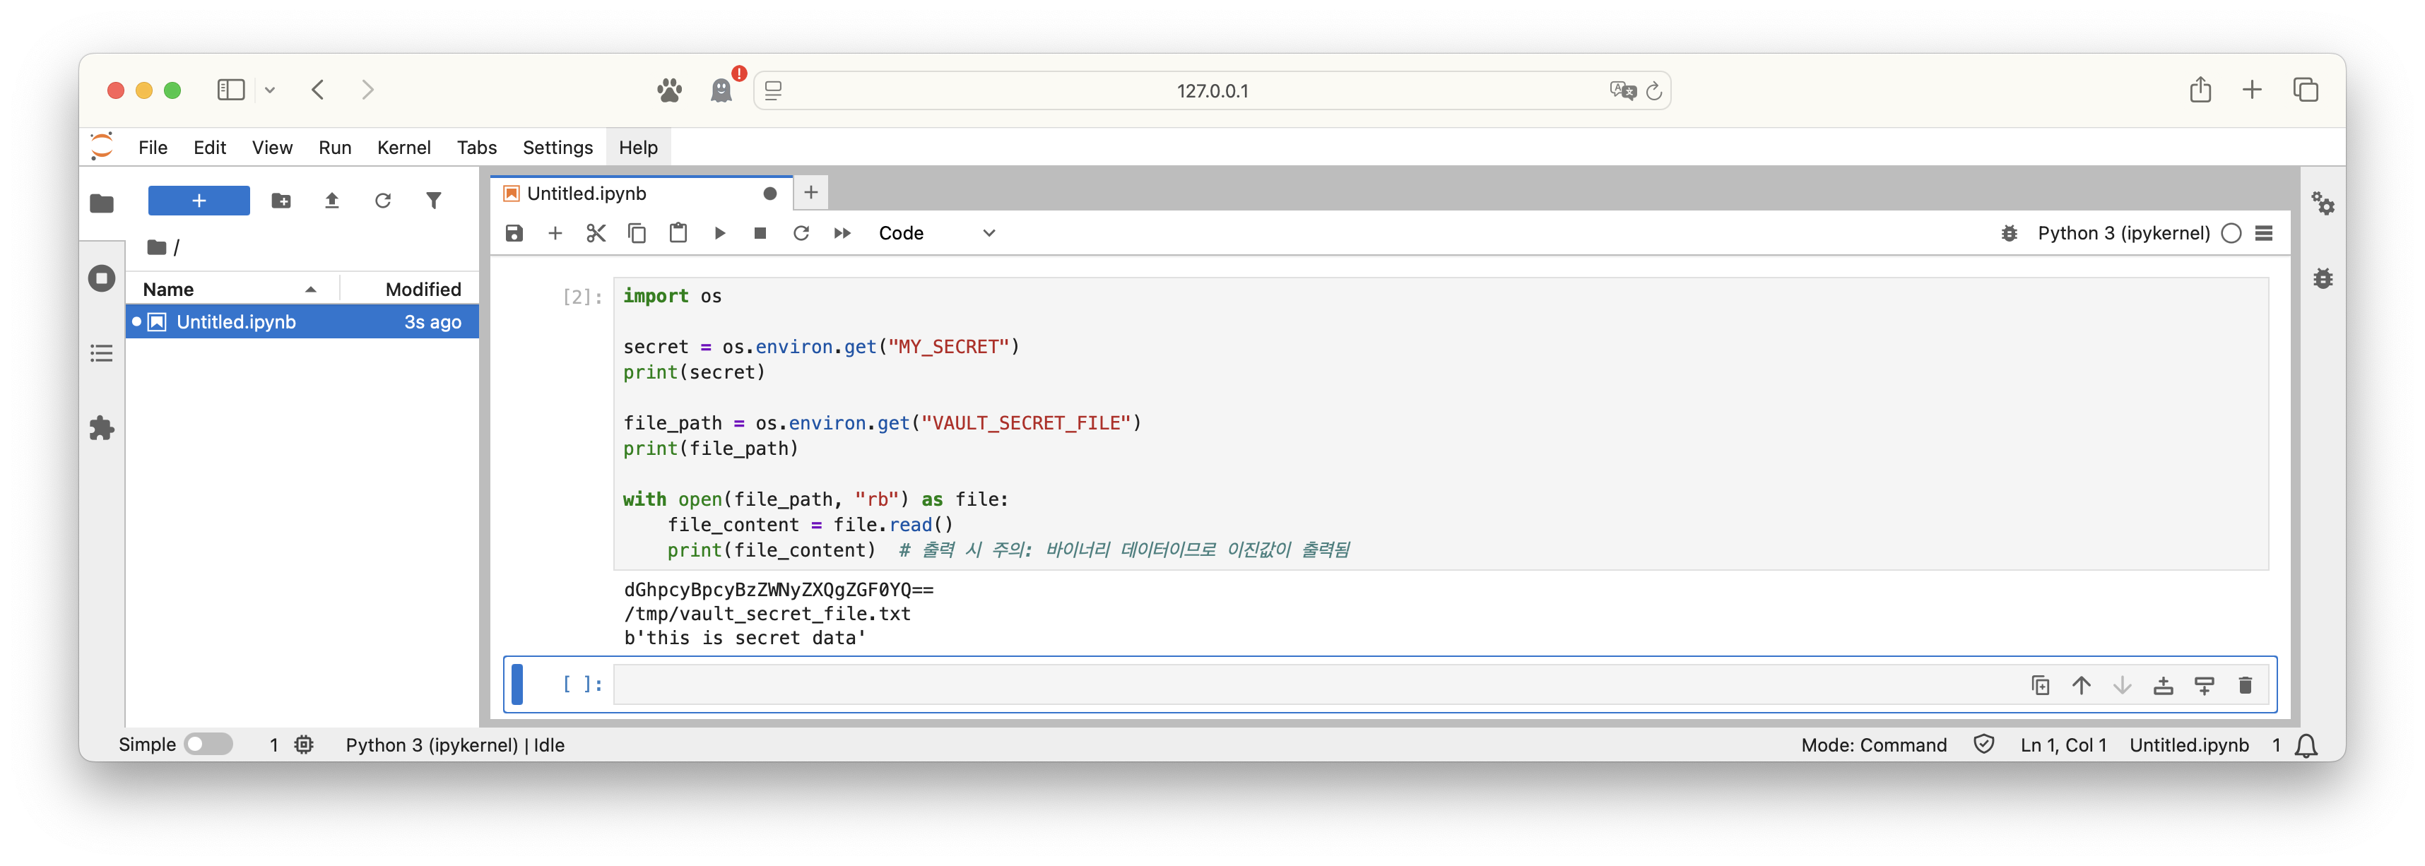Screen dimensions: 2425x866
Task: Sort files by Name column header
Action: (170, 289)
